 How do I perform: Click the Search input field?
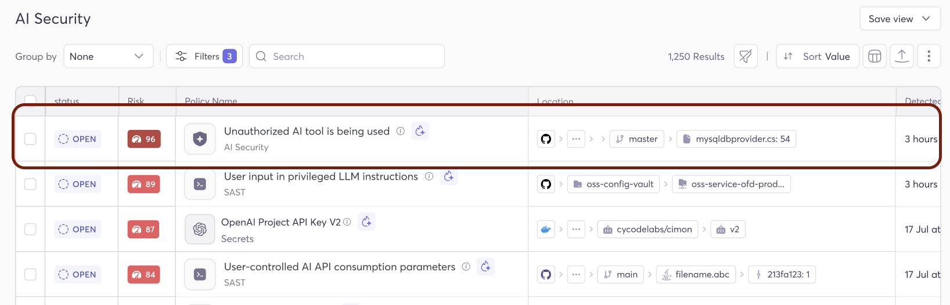pyautogui.click(x=347, y=56)
